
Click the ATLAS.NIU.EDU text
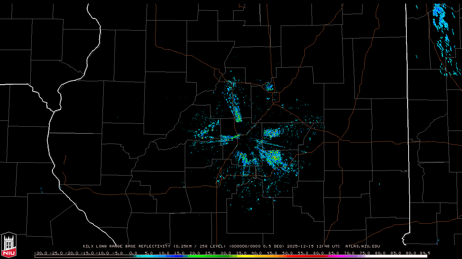[x=362, y=246]
